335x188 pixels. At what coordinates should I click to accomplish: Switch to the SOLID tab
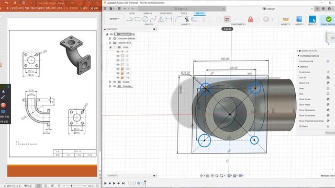coord(132,14)
